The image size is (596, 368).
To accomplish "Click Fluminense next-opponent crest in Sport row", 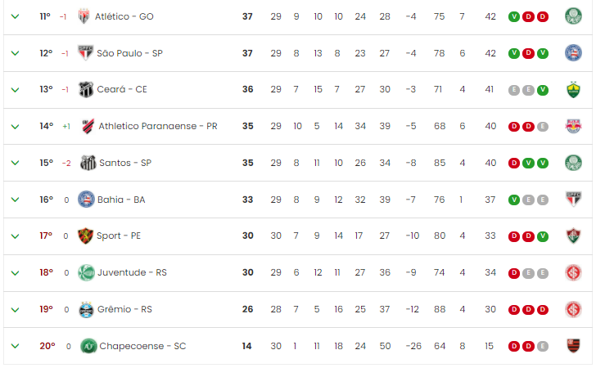I will 573,236.
